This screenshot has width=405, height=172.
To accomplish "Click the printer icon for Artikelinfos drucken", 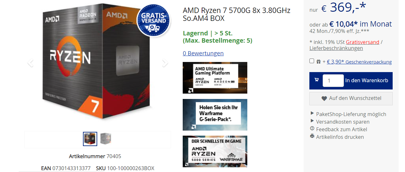I will coord(312,136).
